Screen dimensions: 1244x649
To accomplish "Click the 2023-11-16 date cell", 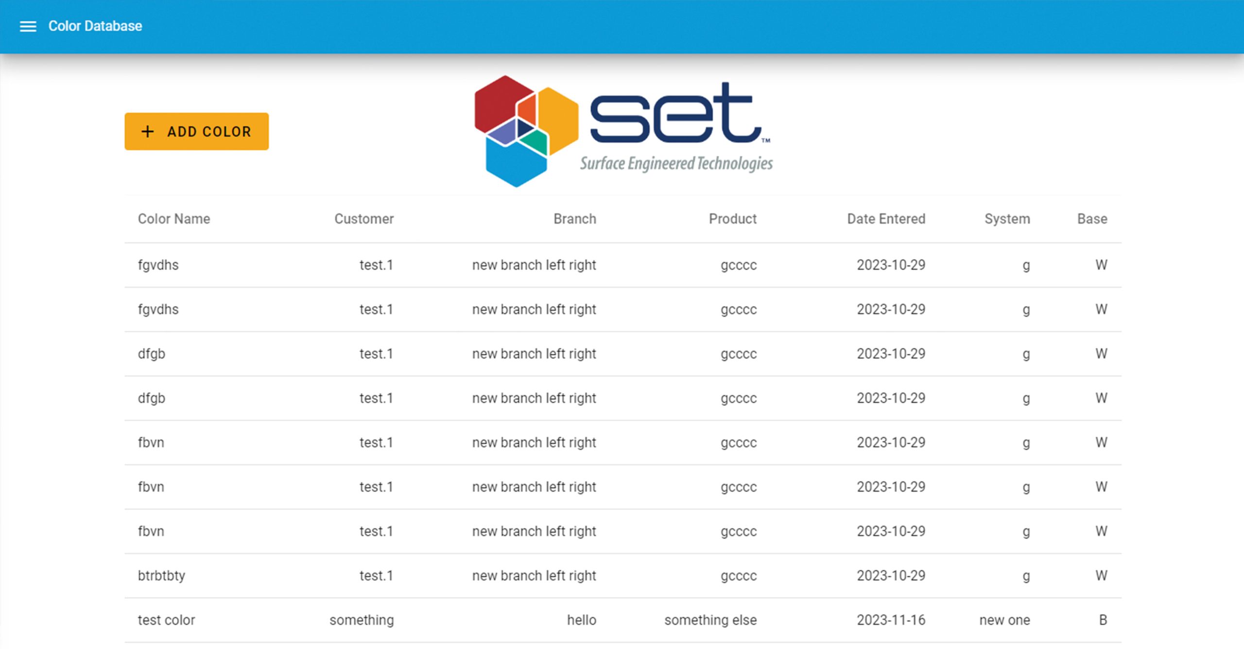I will coord(891,620).
